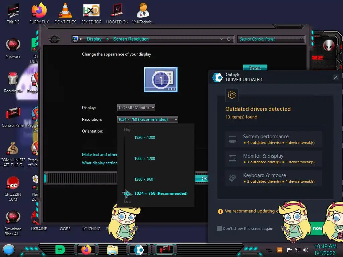Open the CHUZZIN red fuzzball icon
The image size is (343, 257).
[x=13, y=188]
